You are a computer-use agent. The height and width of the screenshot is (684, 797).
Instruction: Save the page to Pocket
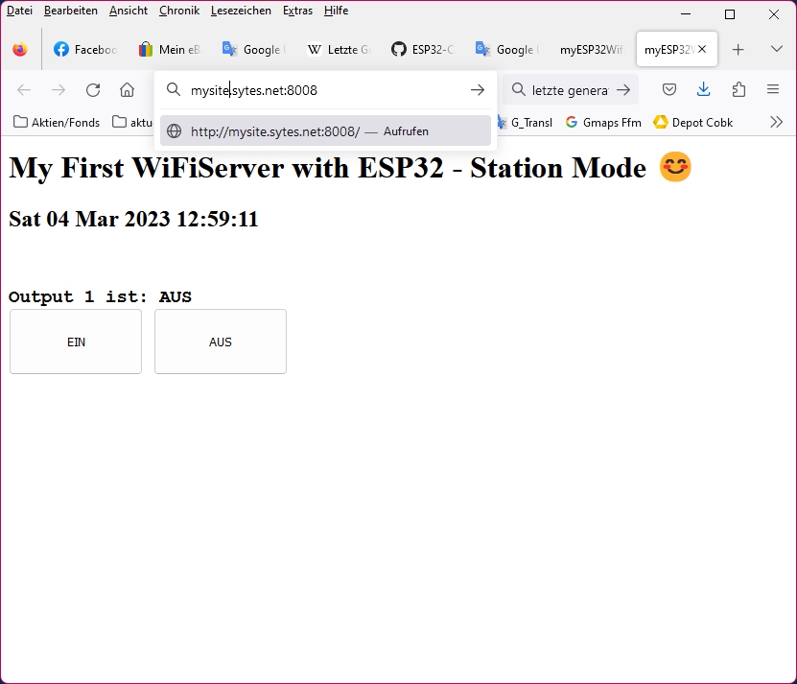(x=668, y=89)
